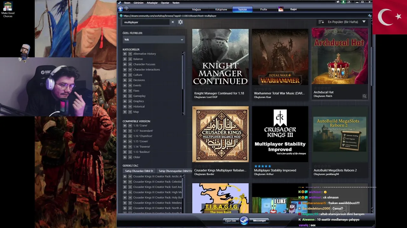This screenshot has width=407, height=228.
Task: Open the Steam menu
Action: click(x=127, y=3)
